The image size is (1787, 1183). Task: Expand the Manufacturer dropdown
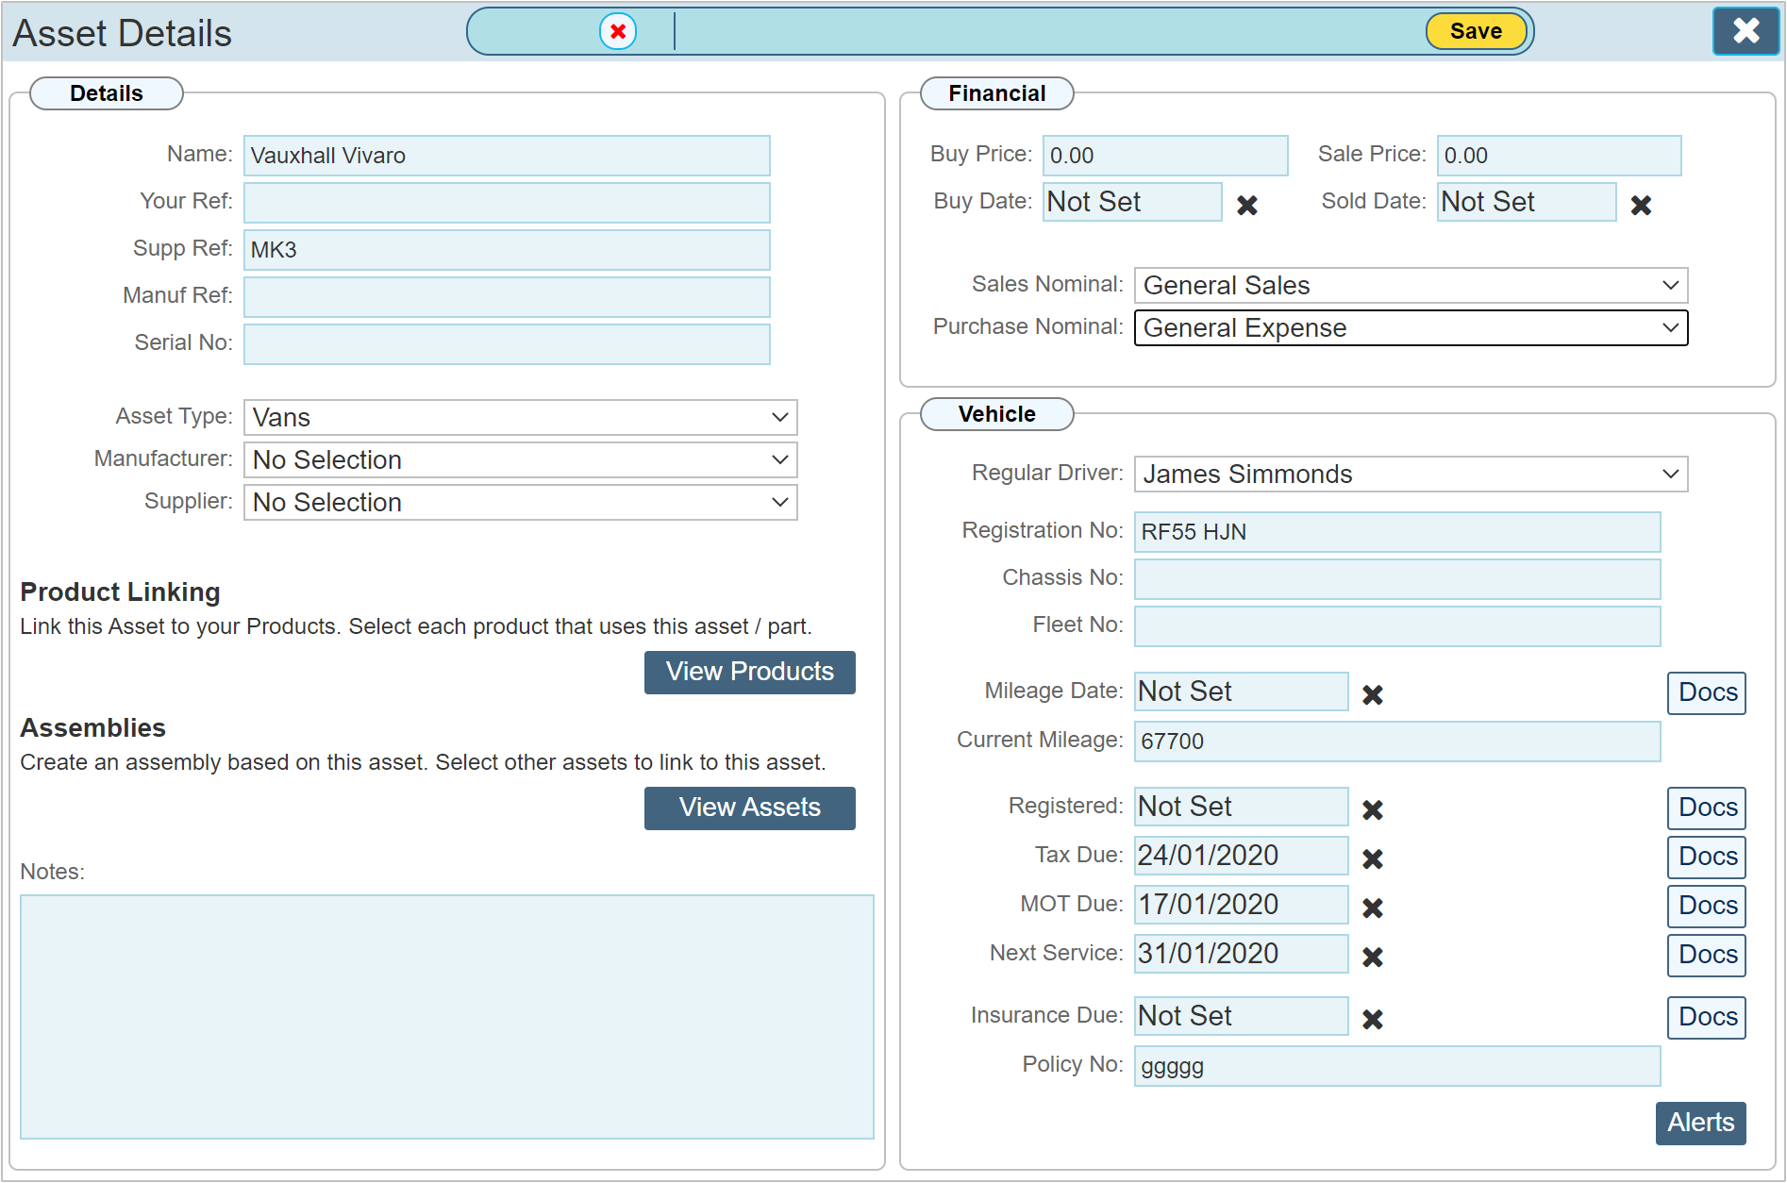520,460
